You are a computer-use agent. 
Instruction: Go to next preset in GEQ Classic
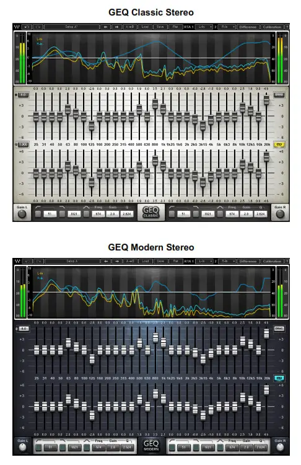116,27
